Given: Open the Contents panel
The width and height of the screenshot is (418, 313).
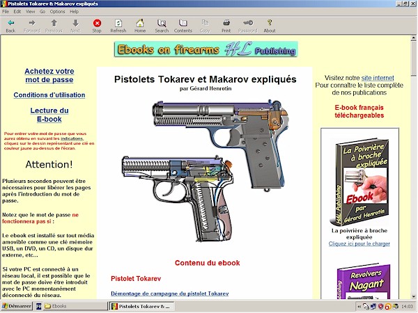Looking at the screenshot, I should coord(183,26).
